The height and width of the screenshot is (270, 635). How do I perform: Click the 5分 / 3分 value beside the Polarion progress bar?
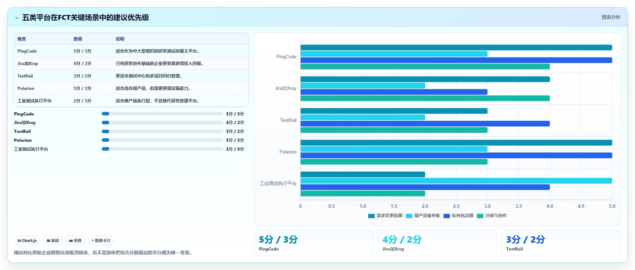(x=235, y=140)
